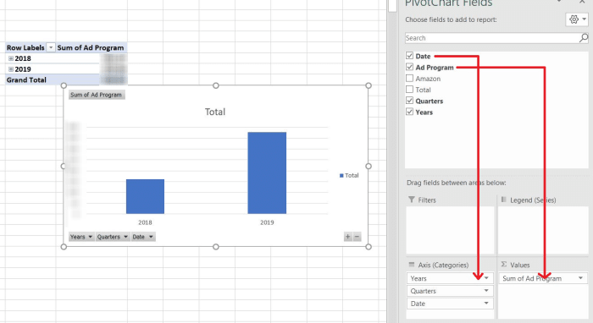Click the search magnifier icon in fields list

click(x=584, y=38)
